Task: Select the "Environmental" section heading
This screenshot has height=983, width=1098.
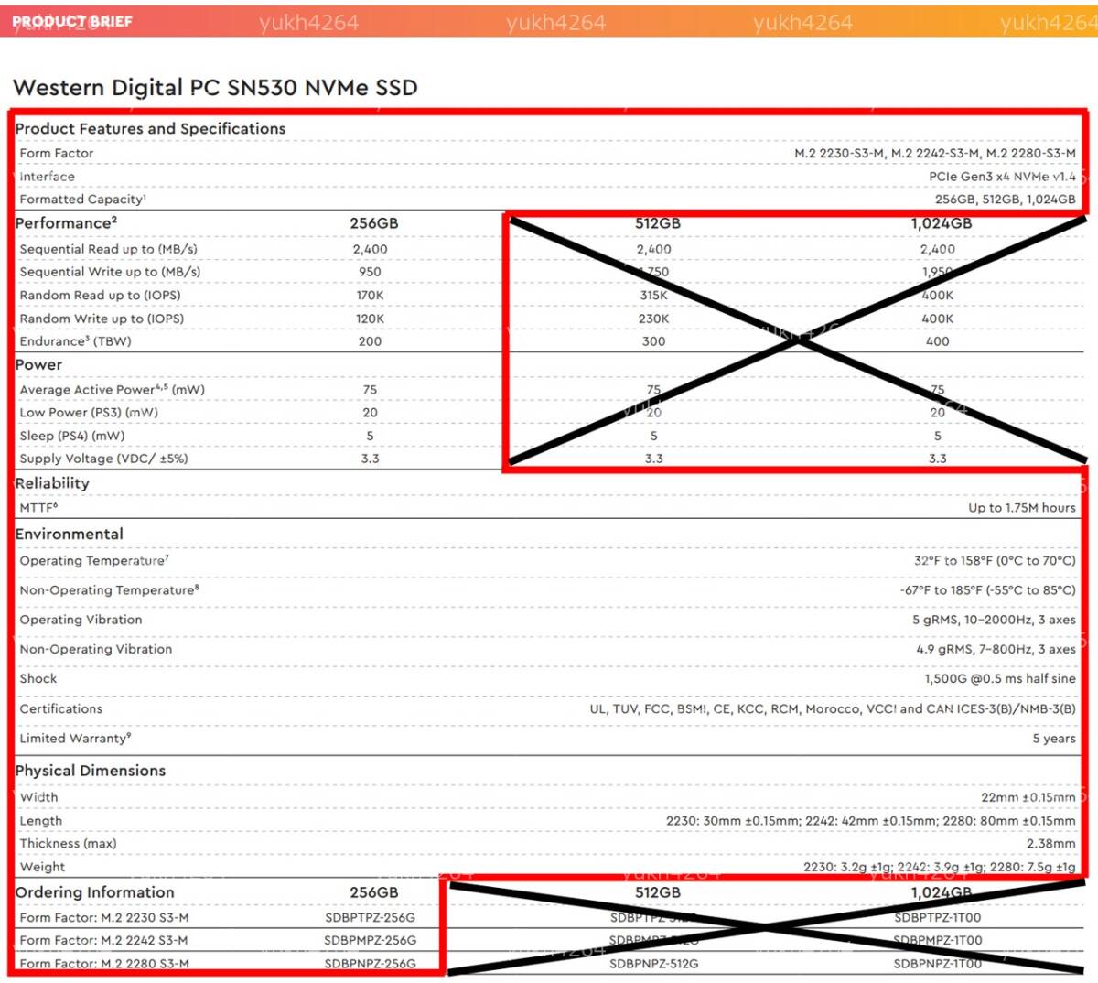Action: (70, 535)
